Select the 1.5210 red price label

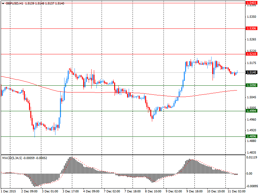[251, 54]
